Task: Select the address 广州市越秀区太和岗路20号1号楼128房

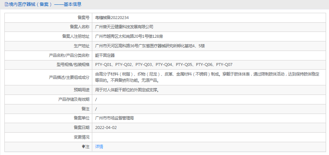Action: (129, 37)
